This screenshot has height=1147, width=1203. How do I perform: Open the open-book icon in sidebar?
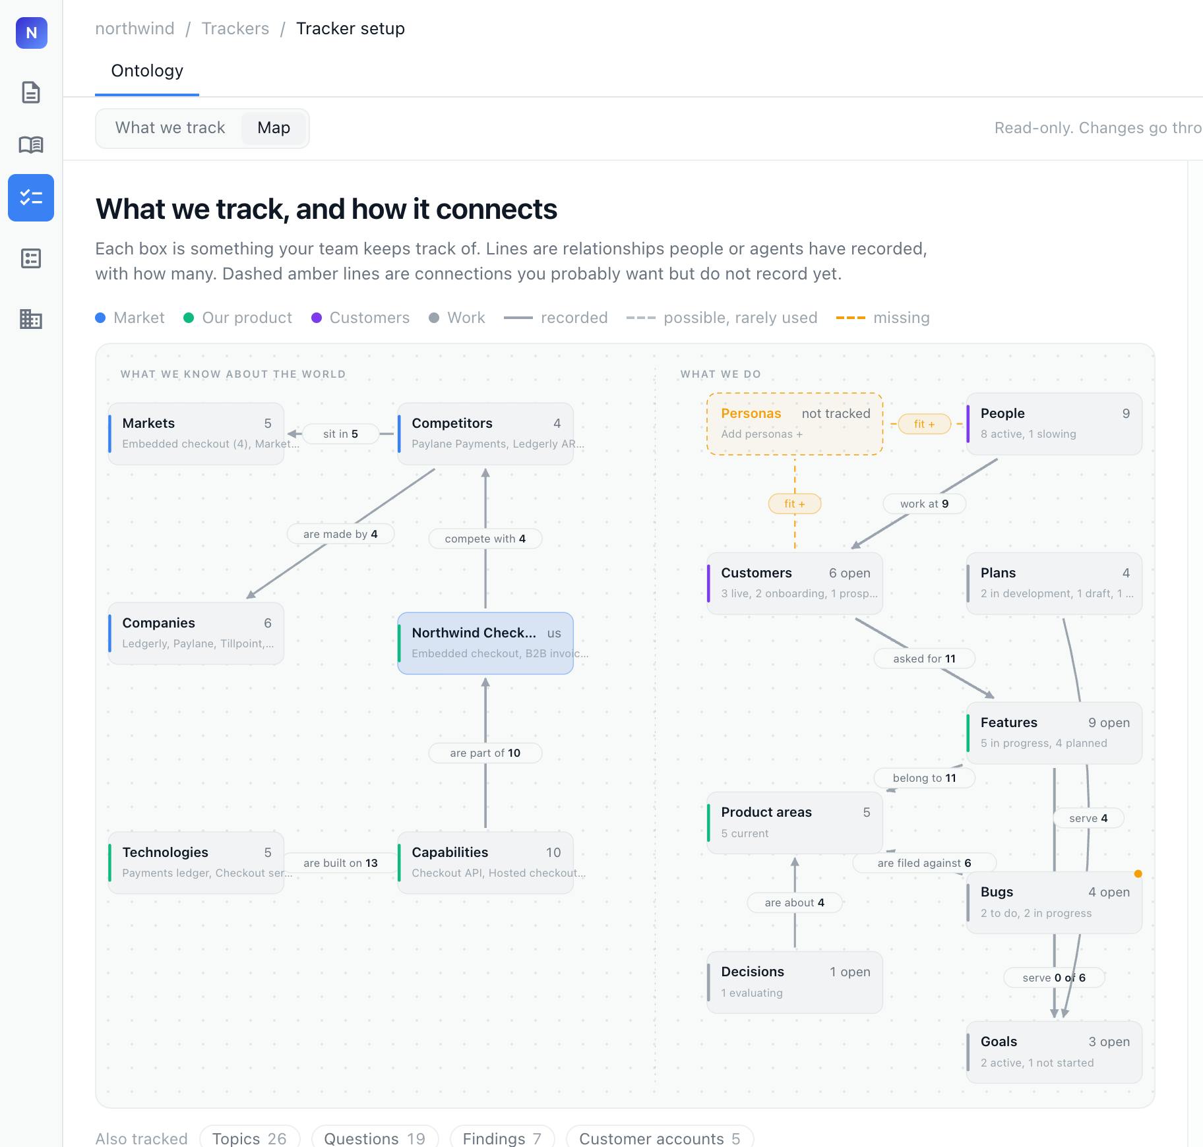[x=31, y=144]
